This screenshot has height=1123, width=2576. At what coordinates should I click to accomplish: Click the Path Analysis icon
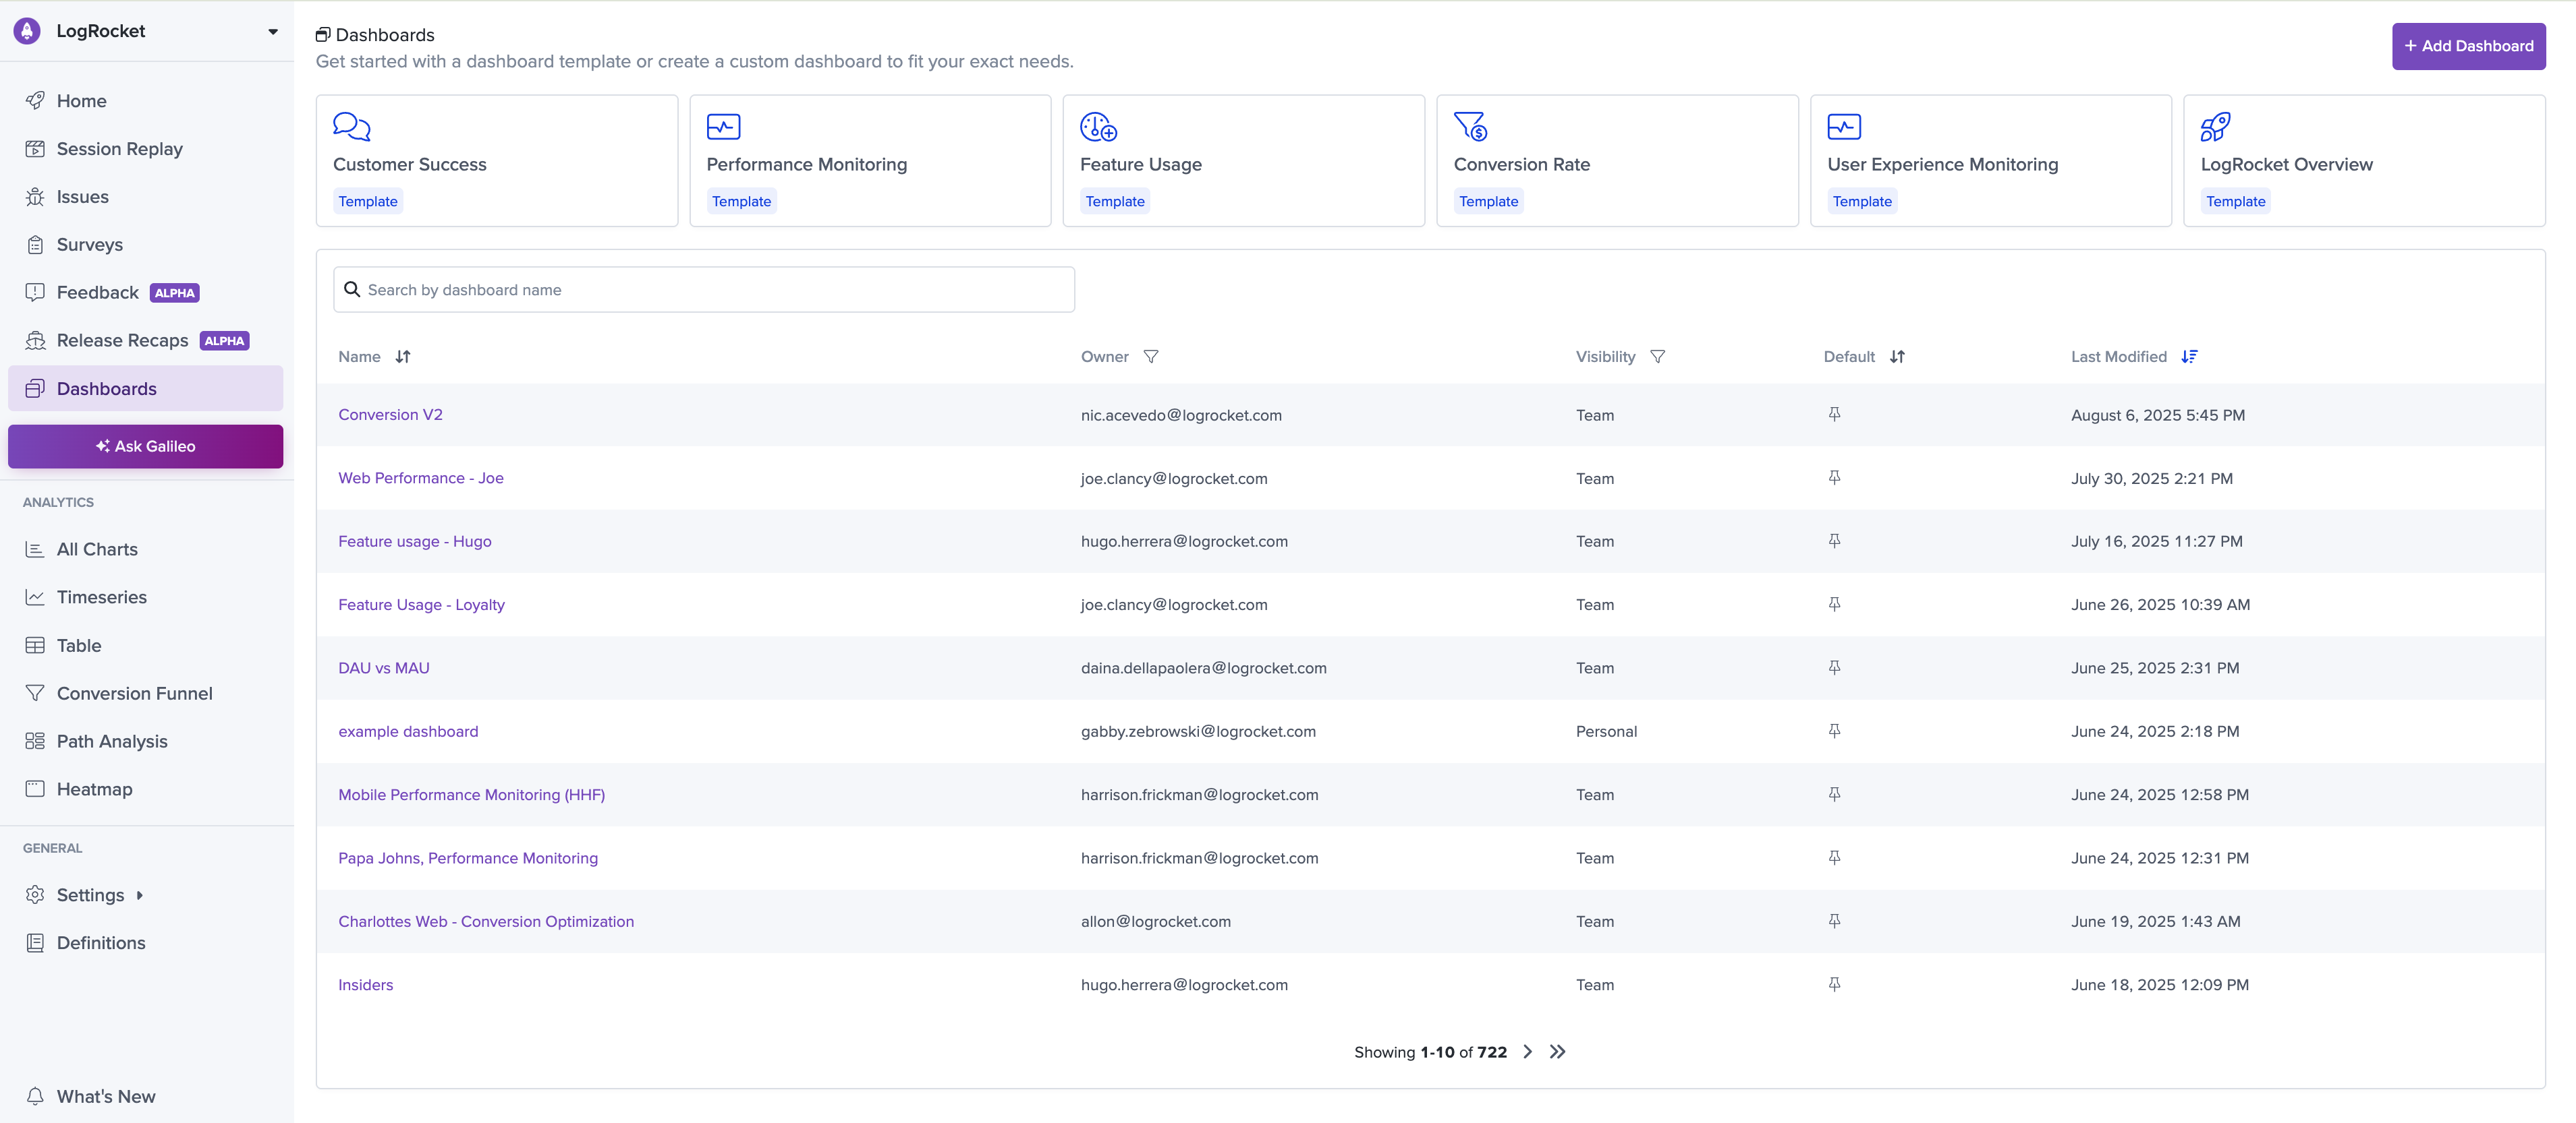35,741
